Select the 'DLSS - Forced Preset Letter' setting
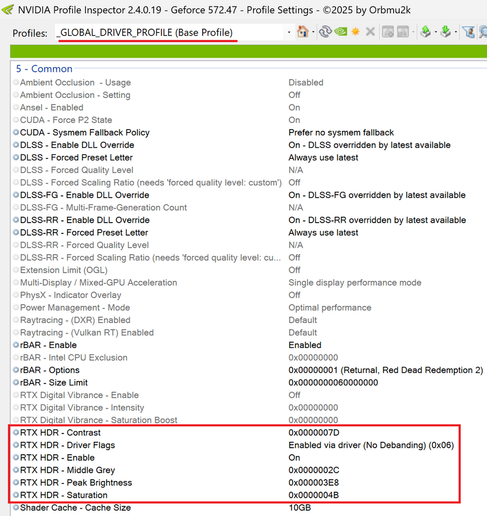The image size is (487, 516). pyautogui.click(x=76, y=158)
